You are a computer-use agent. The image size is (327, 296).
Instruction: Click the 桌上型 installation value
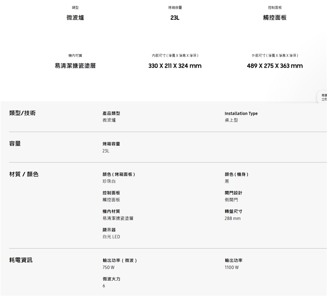pos(231,120)
